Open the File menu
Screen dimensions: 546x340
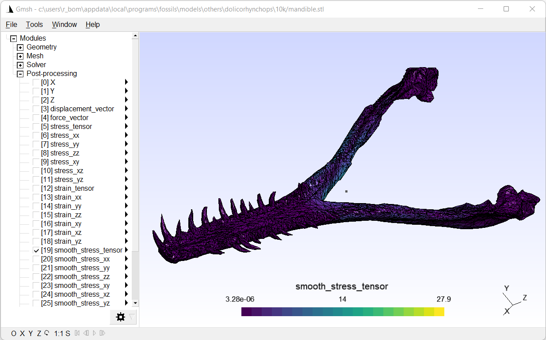[x=11, y=25]
